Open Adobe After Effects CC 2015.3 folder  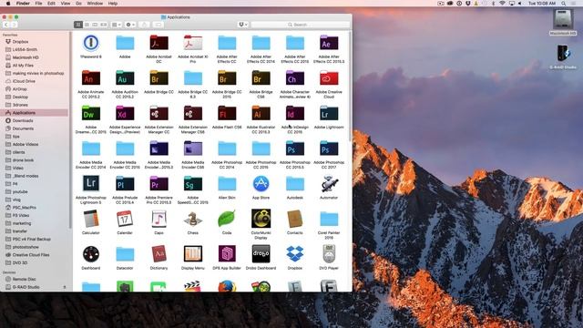click(x=329, y=43)
